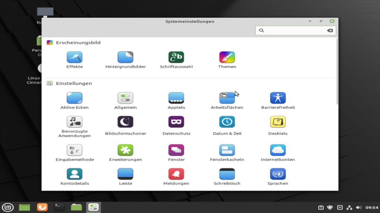Click the settings window vertical scrollbar

click(337, 71)
